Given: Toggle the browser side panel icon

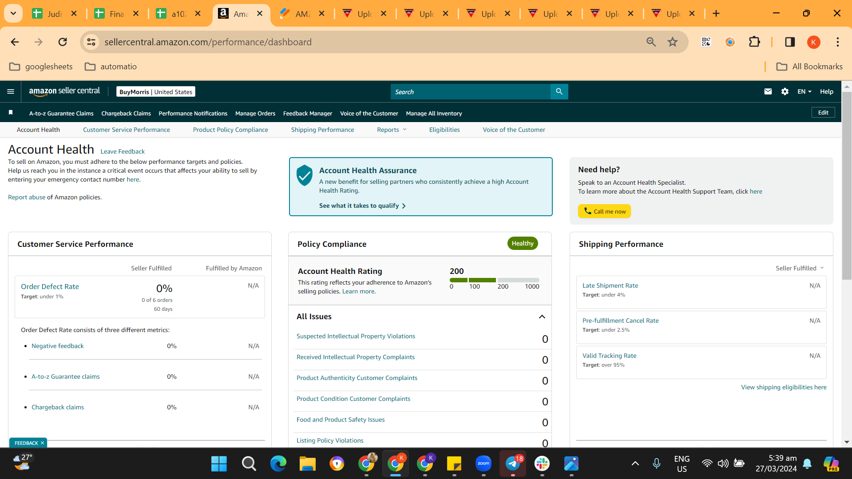Looking at the screenshot, I should (x=790, y=42).
